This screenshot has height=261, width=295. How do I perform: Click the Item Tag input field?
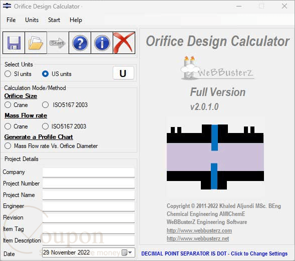coord(89,229)
